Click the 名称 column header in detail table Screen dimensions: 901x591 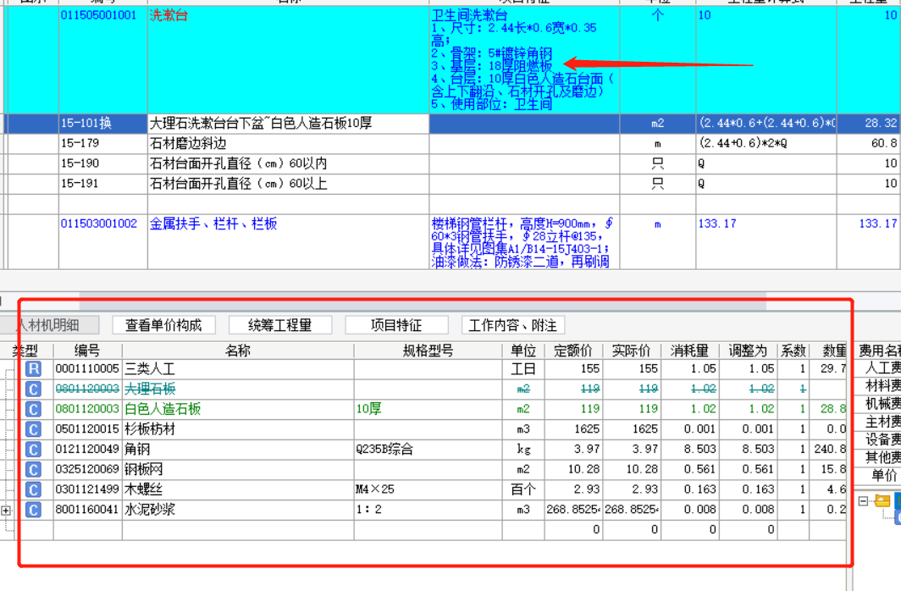tap(238, 351)
